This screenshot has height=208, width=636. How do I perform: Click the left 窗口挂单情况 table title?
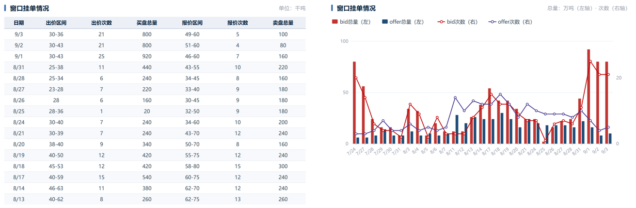[x=29, y=8]
